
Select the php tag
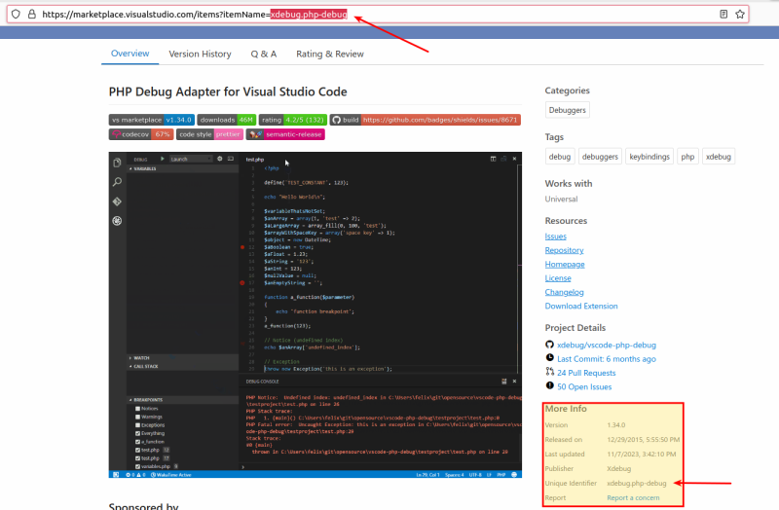point(687,157)
